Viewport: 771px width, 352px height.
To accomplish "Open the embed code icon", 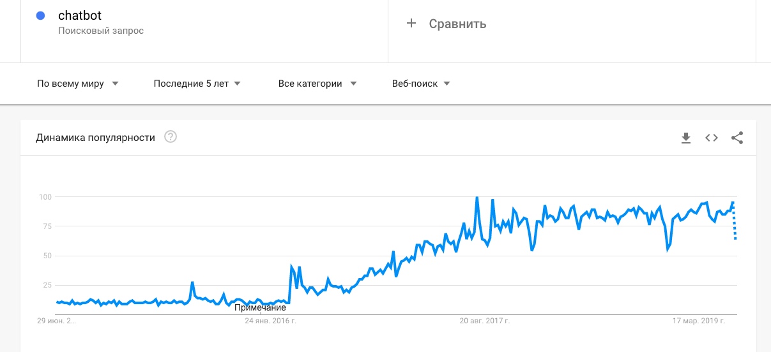I will click(x=712, y=138).
